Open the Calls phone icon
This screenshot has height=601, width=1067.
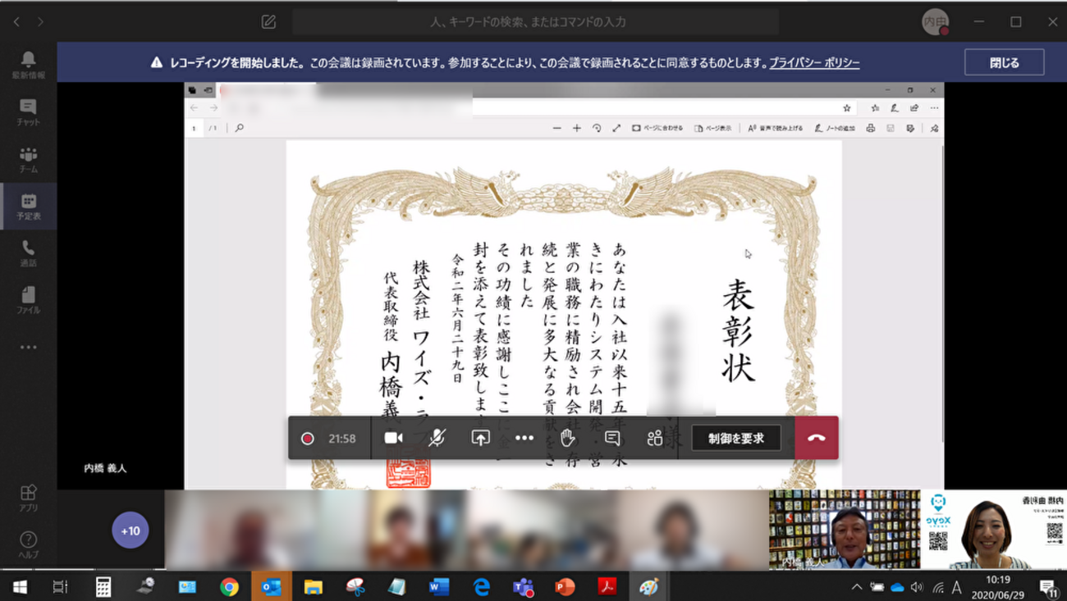tap(28, 253)
